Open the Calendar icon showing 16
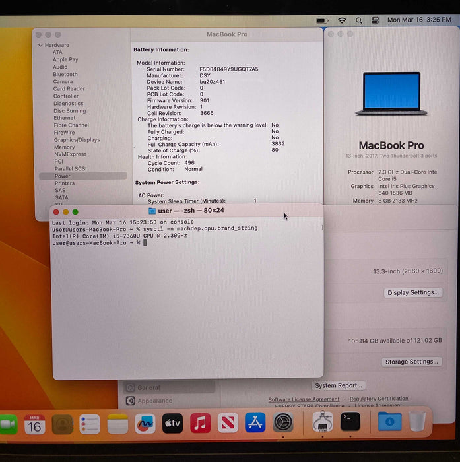460x462 pixels. pyautogui.click(x=34, y=424)
